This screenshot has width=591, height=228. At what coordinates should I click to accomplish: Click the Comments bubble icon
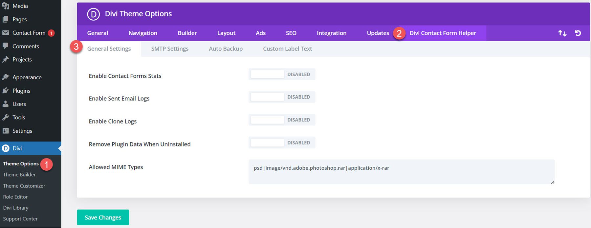pyautogui.click(x=6, y=46)
